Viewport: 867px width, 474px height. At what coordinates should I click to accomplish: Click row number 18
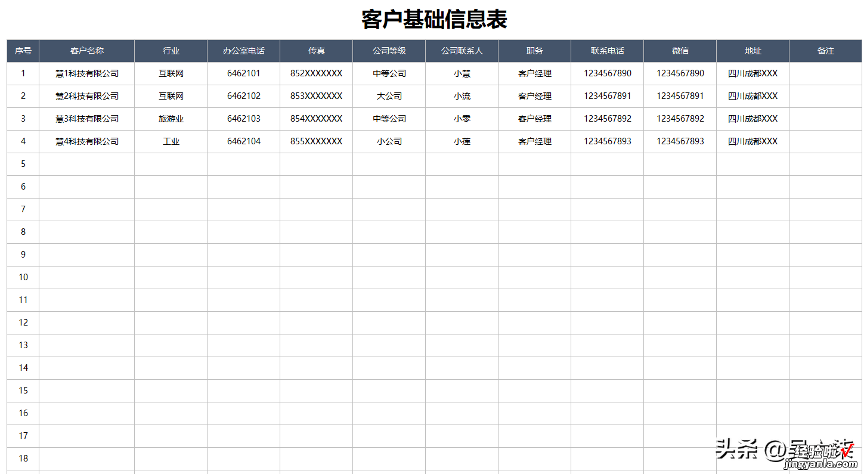[x=23, y=458]
